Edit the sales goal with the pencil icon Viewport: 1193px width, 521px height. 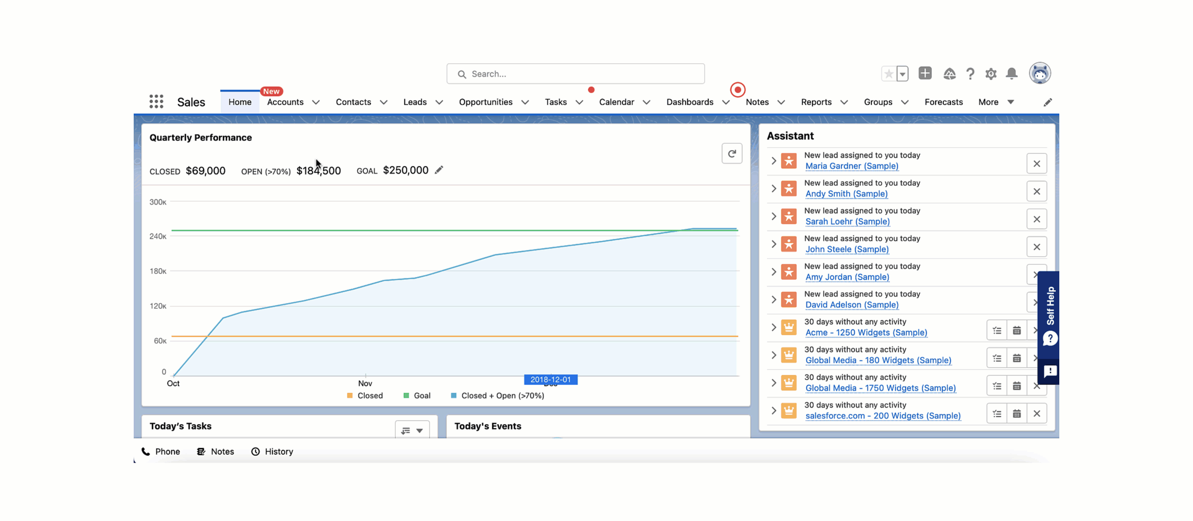(x=439, y=170)
